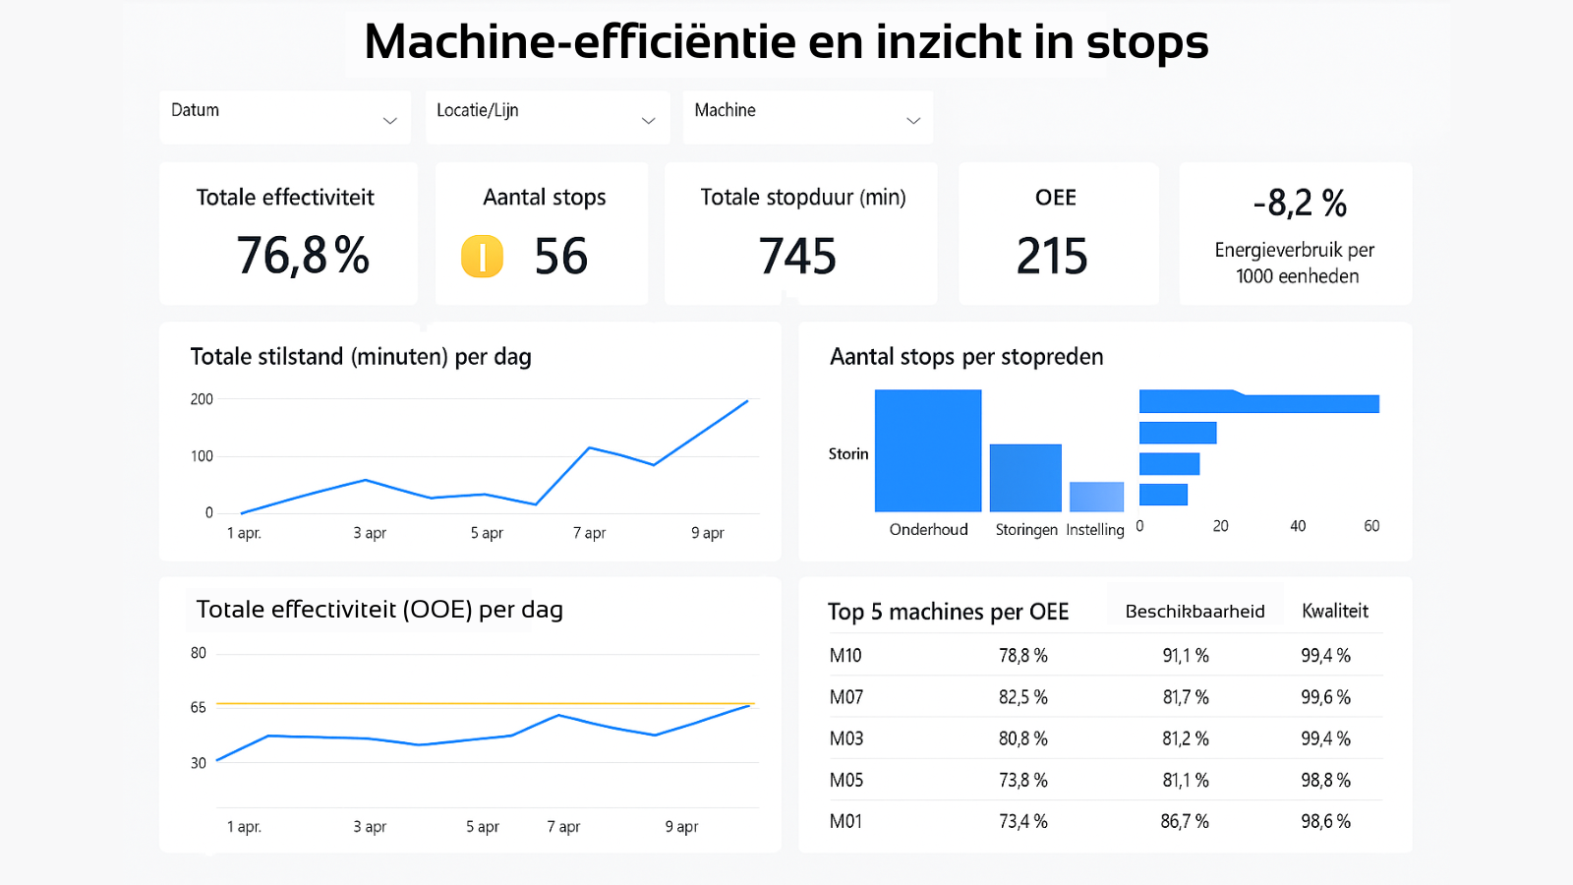This screenshot has height=885, width=1573.
Task: Select the -8,2 % energy KPI value
Action: tap(1300, 204)
